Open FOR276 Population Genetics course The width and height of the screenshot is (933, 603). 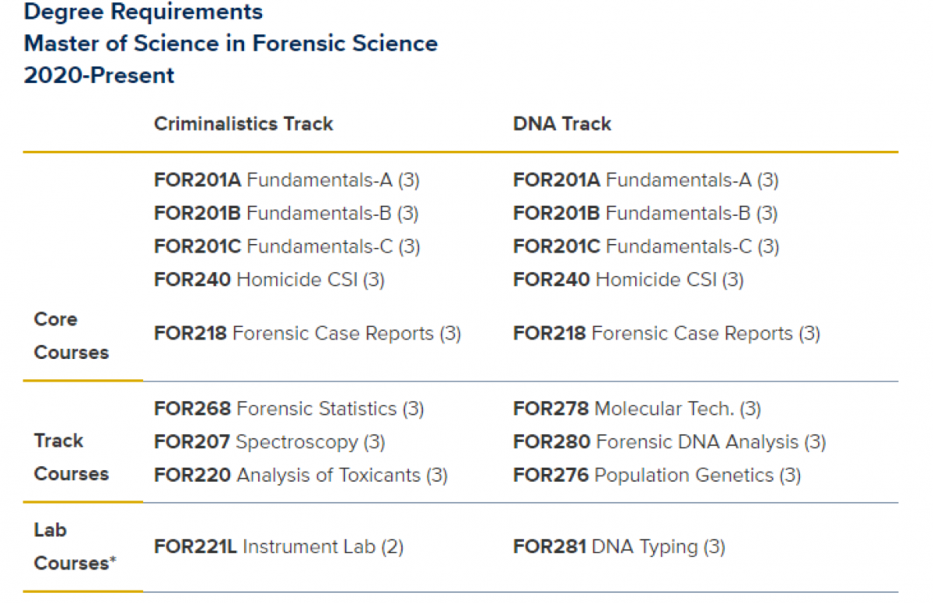pos(657,475)
